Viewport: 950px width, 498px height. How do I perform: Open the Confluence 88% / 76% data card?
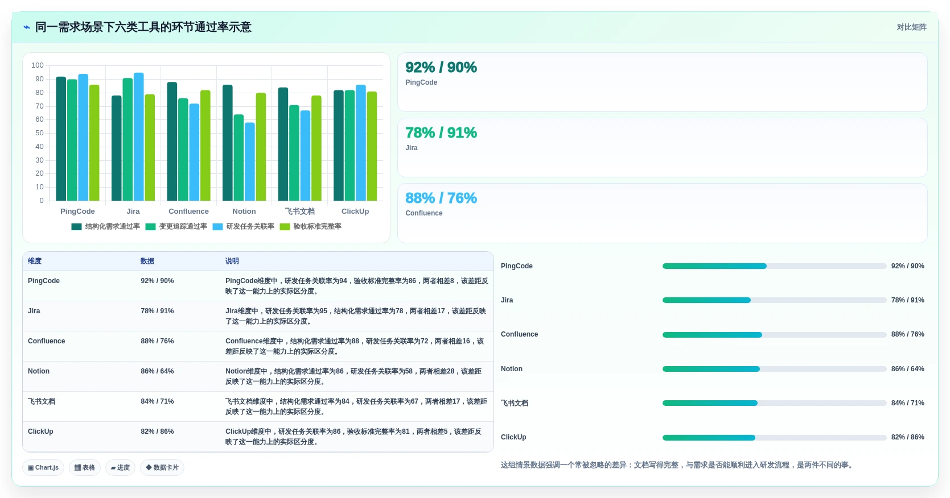click(662, 213)
